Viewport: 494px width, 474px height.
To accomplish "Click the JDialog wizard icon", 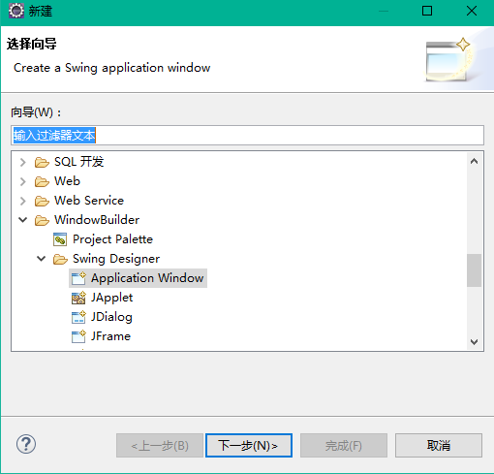I will tap(78, 317).
